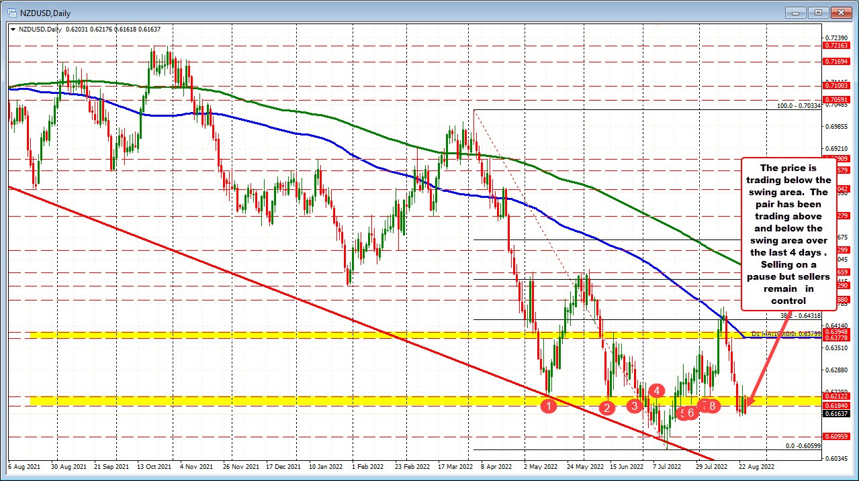Click the 0.60959 red price label
Screen dimensions: 859x481
pyautogui.click(x=837, y=437)
